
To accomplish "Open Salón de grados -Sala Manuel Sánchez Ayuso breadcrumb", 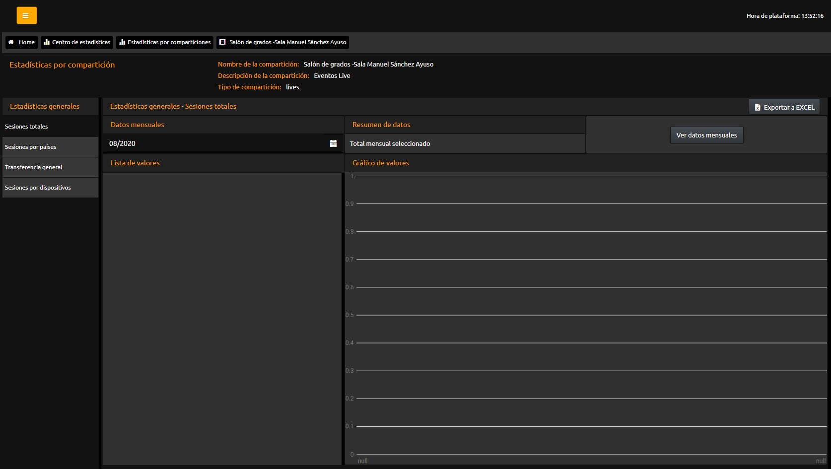I will [282, 42].
